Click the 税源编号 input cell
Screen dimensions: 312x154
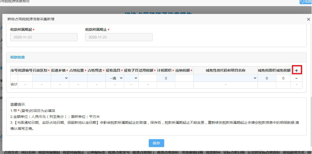(25, 78)
